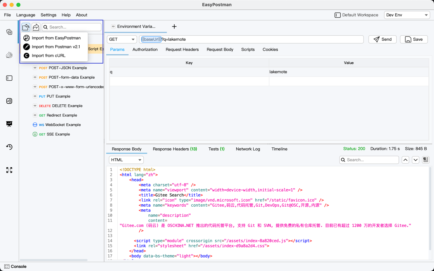Click the SSE Example green icon
Viewport: 434px width, 271px height.
point(35,134)
